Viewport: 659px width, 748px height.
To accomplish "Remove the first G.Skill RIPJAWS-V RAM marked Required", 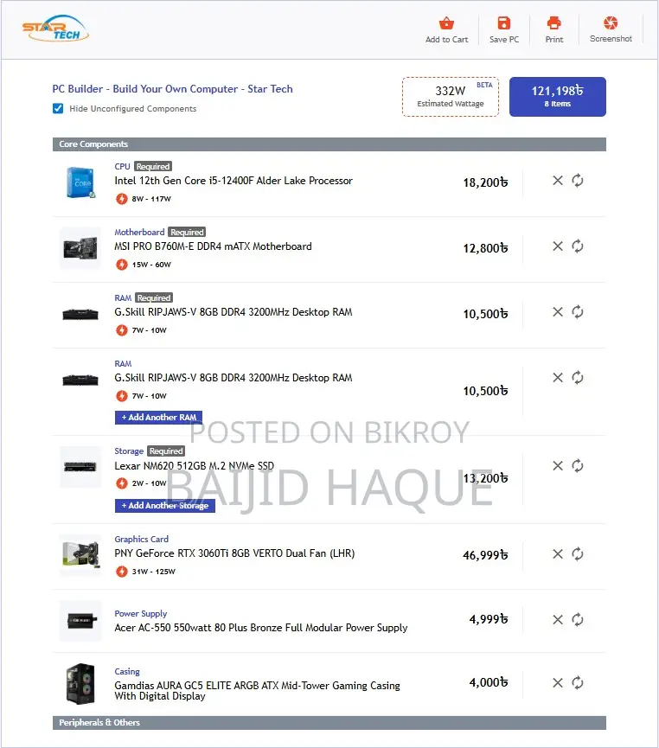I will [557, 312].
